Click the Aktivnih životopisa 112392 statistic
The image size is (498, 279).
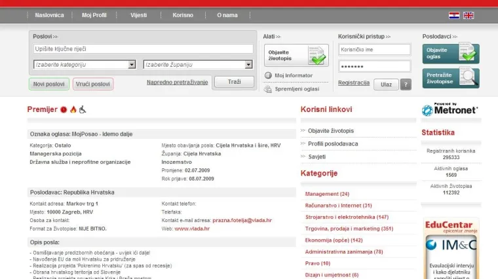pos(451,189)
